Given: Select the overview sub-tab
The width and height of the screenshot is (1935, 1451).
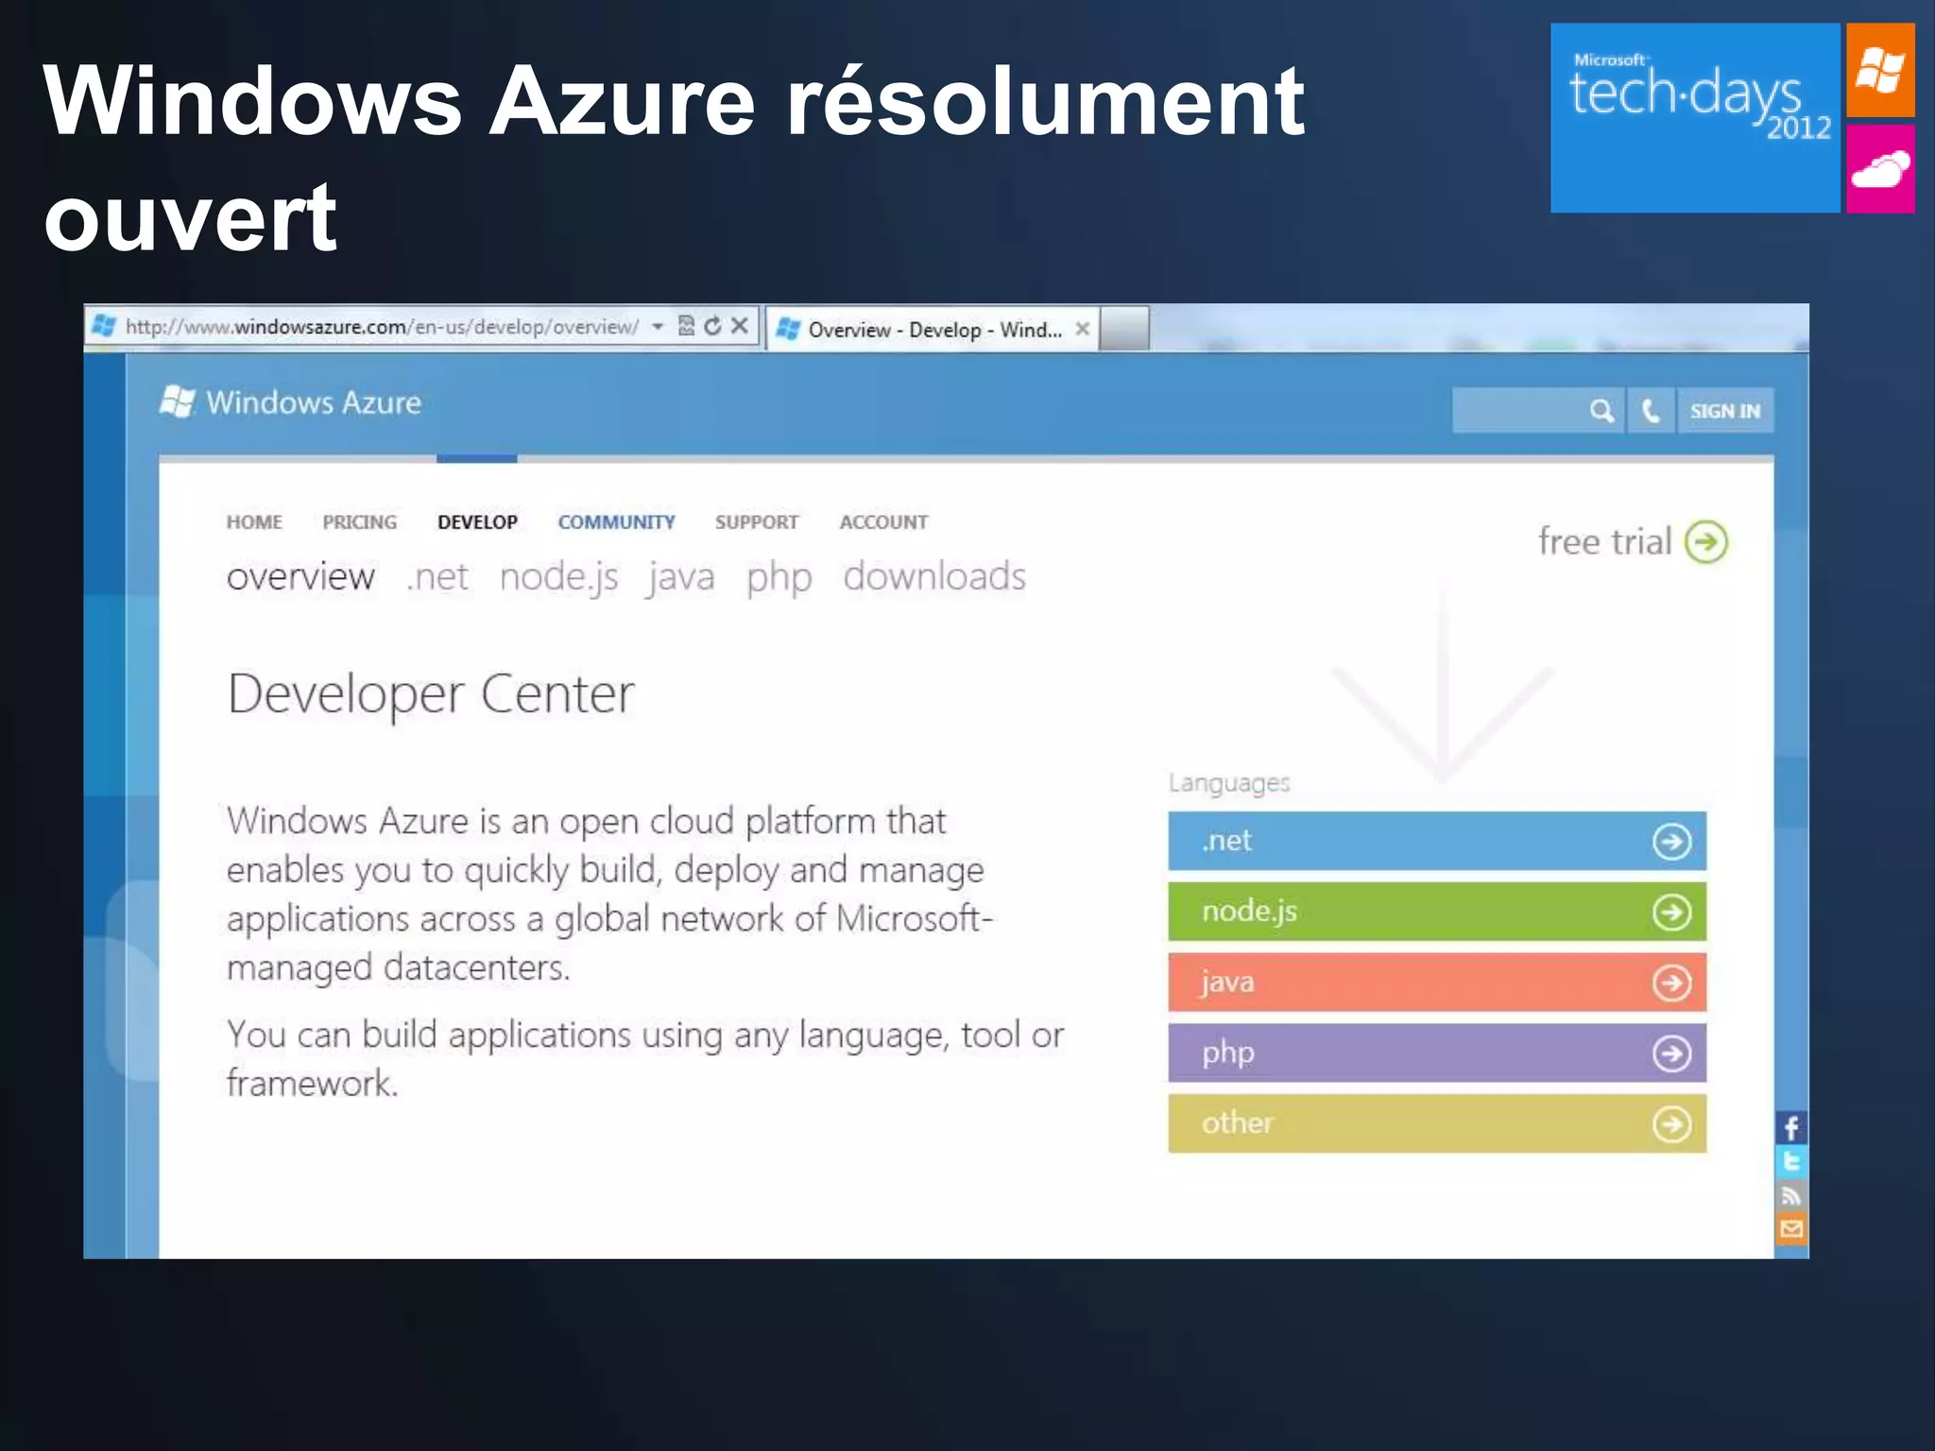Looking at the screenshot, I should (300, 577).
